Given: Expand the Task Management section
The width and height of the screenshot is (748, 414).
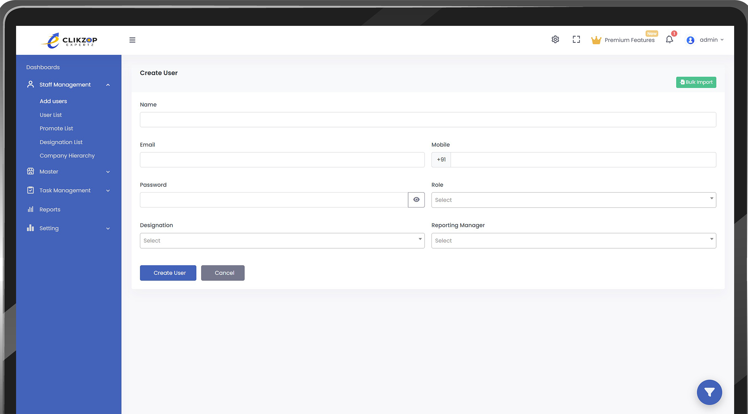Looking at the screenshot, I should (x=108, y=190).
